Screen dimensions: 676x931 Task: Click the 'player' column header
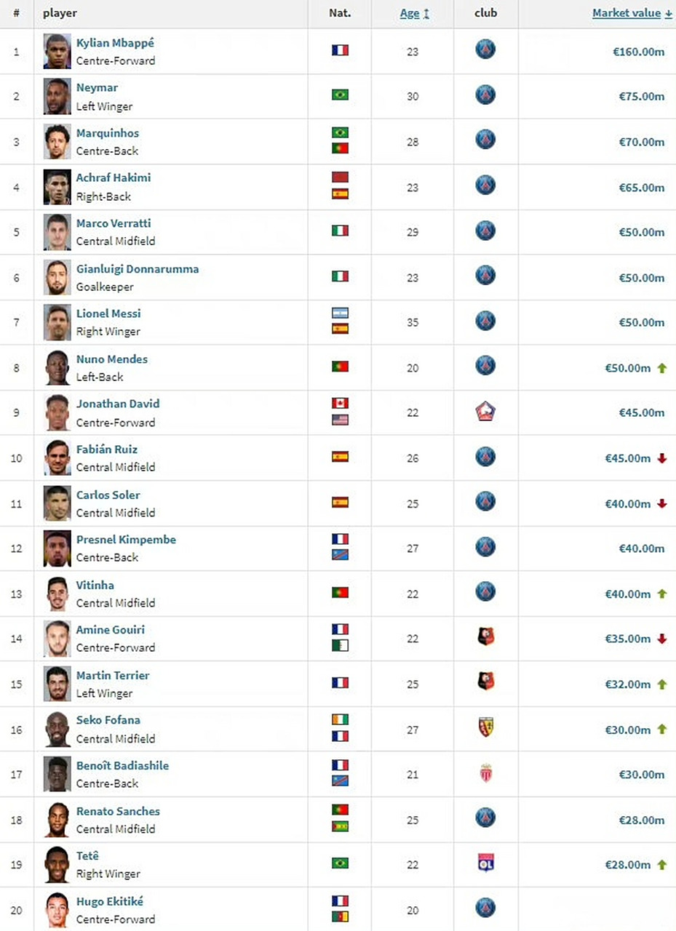tap(60, 13)
